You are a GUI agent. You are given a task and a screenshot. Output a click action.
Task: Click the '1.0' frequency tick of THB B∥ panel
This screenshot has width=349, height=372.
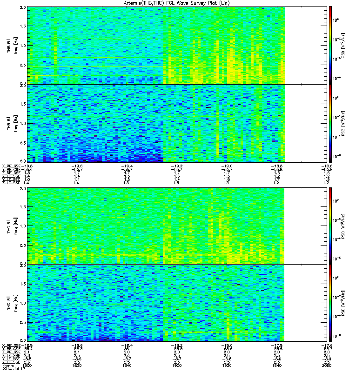point(23,123)
